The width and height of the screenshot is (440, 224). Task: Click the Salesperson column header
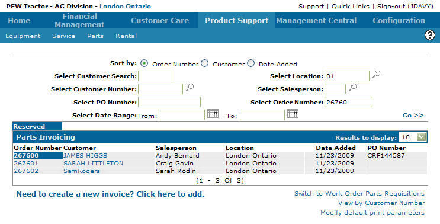coord(176,148)
